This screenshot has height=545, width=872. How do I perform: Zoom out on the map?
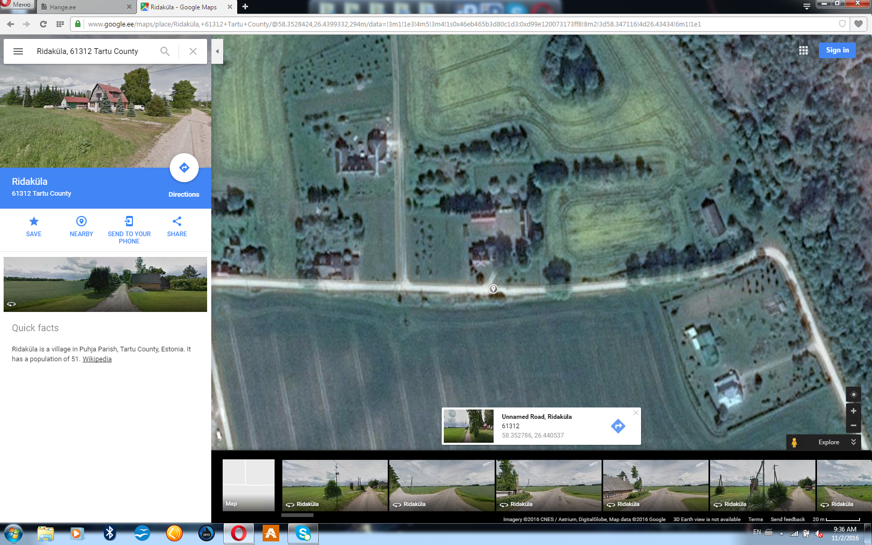click(x=853, y=426)
